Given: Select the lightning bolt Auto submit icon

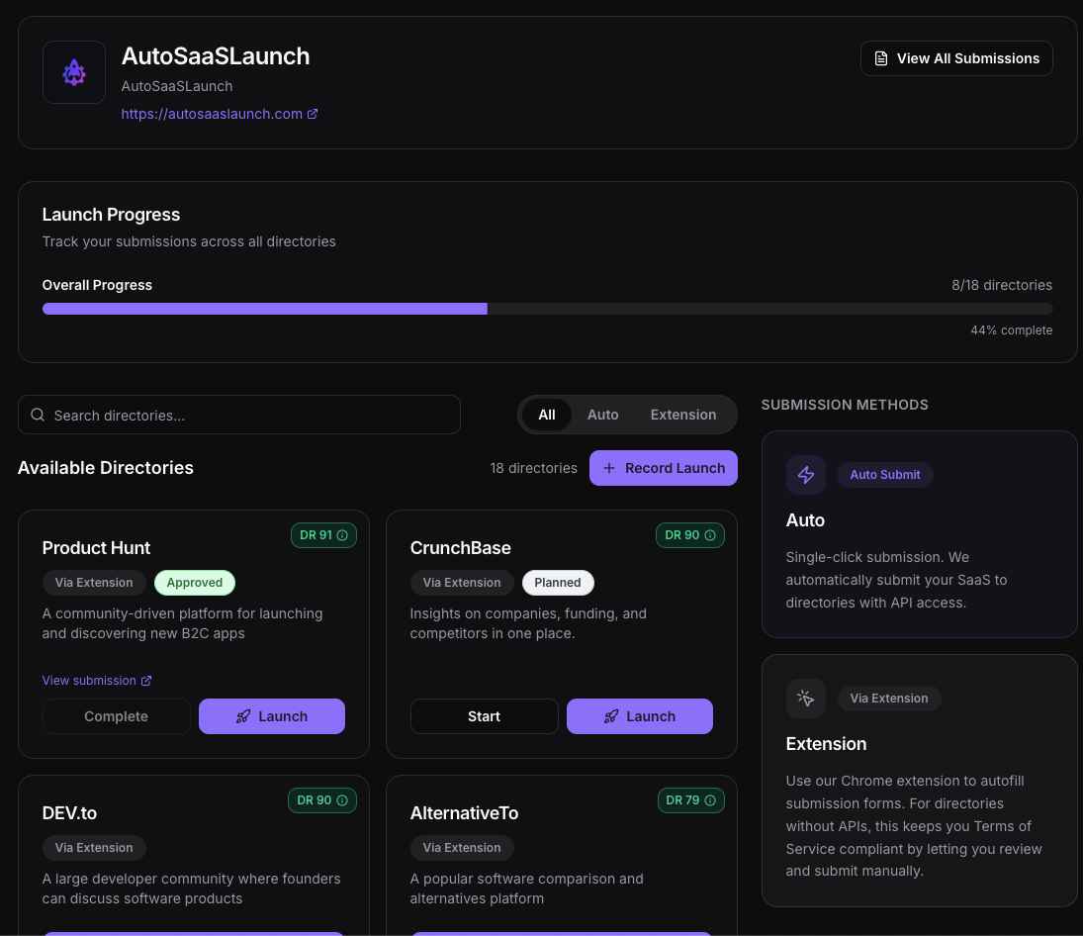Looking at the screenshot, I should pos(805,474).
